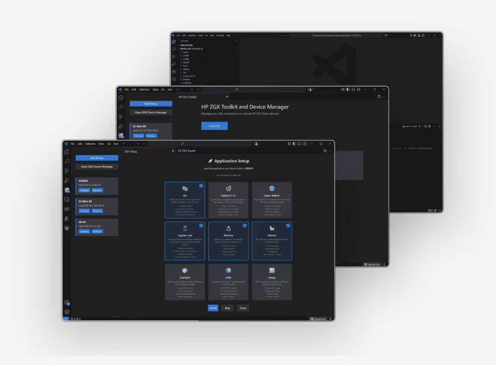Collapse the OPEN EDITORS section
Screen dimensions: 496x365
[186, 45]
